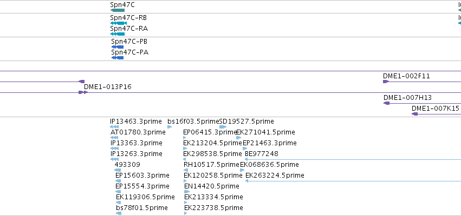461x216 pixels.
Task: Click the DME1-002F11 clone start marker
Action: (386, 82)
